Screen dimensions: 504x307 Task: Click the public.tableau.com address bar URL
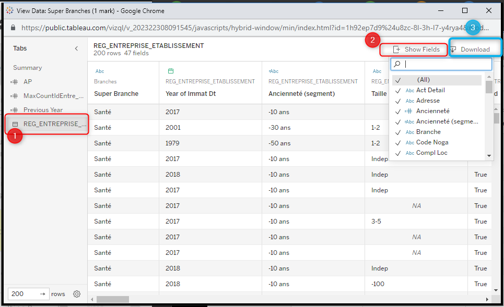pyautogui.click(x=255, y=28)
